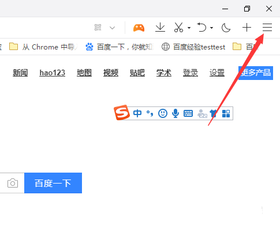
Task: Restore down the browser window
Action: (247, 9)
